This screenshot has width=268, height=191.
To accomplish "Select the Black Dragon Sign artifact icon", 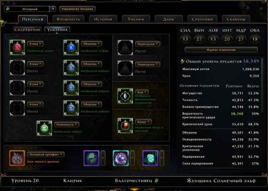I will [17, 158].
